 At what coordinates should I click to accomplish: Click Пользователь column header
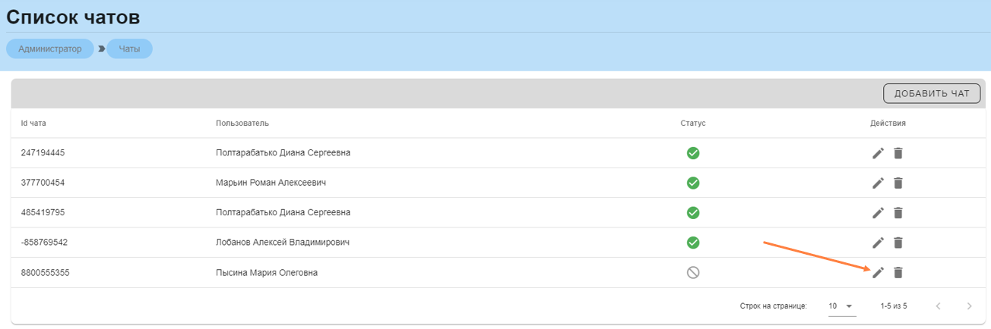point(242,123)
